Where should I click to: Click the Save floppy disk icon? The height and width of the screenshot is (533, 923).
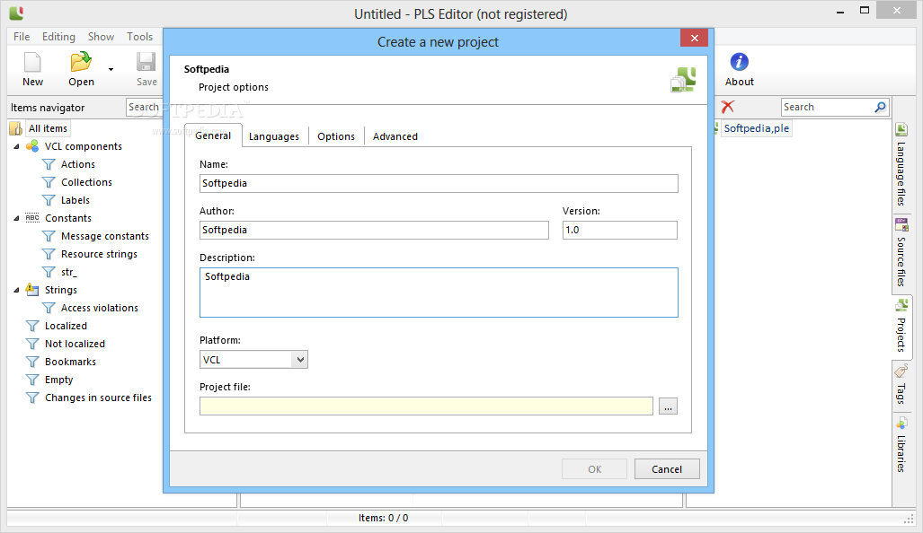[146, 62]
